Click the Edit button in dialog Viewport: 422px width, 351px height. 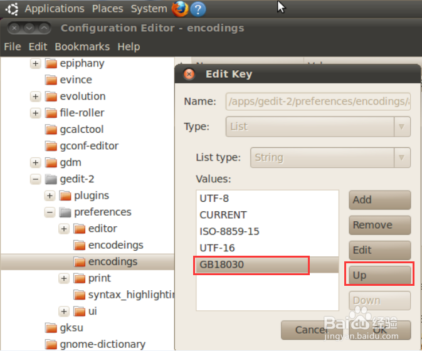(380, 250)
